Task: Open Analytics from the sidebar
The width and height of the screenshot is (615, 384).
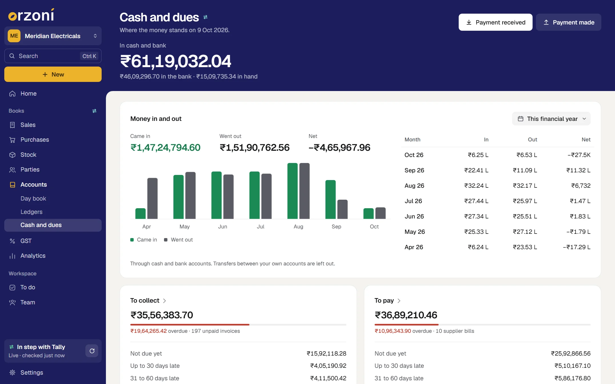Action: (53, 256)
